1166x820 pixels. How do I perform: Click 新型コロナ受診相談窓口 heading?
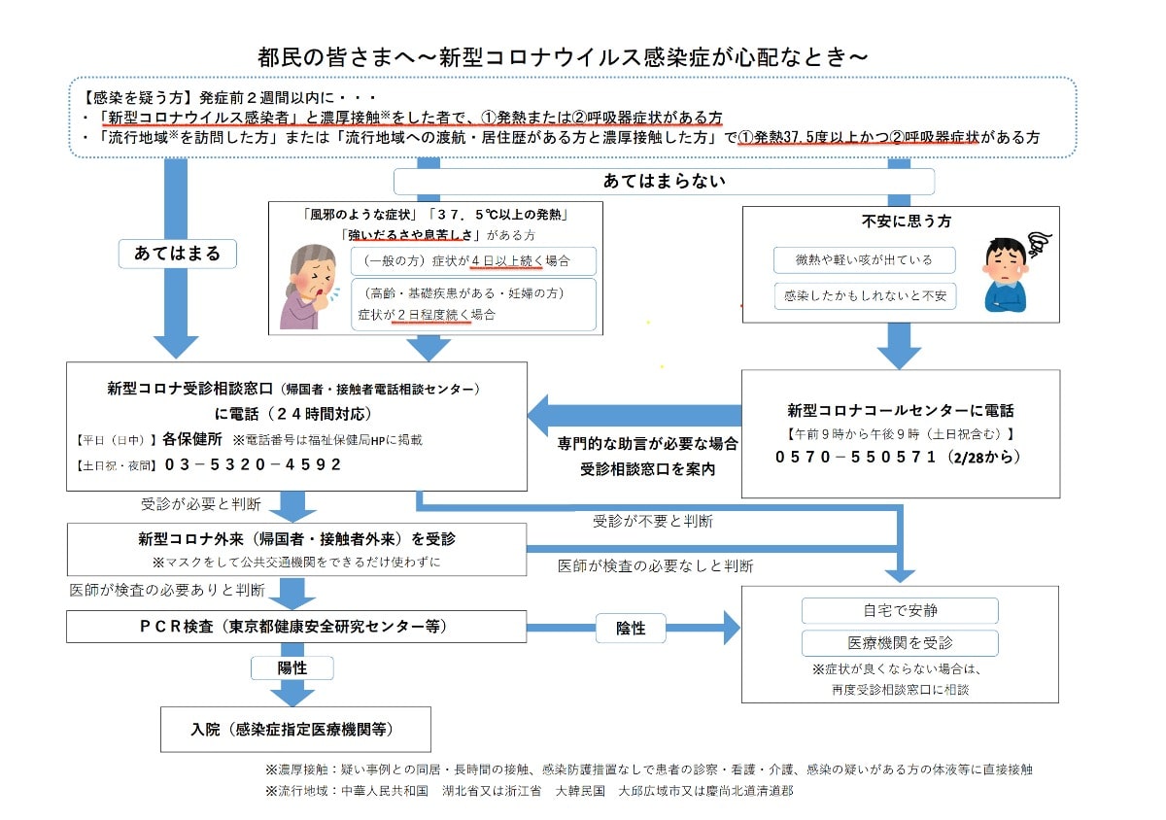pos(294,389)
